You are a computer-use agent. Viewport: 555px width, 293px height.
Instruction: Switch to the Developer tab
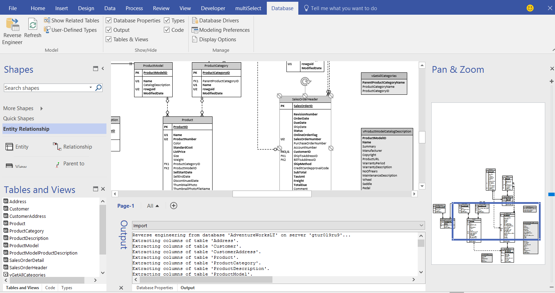coord(213,8)
